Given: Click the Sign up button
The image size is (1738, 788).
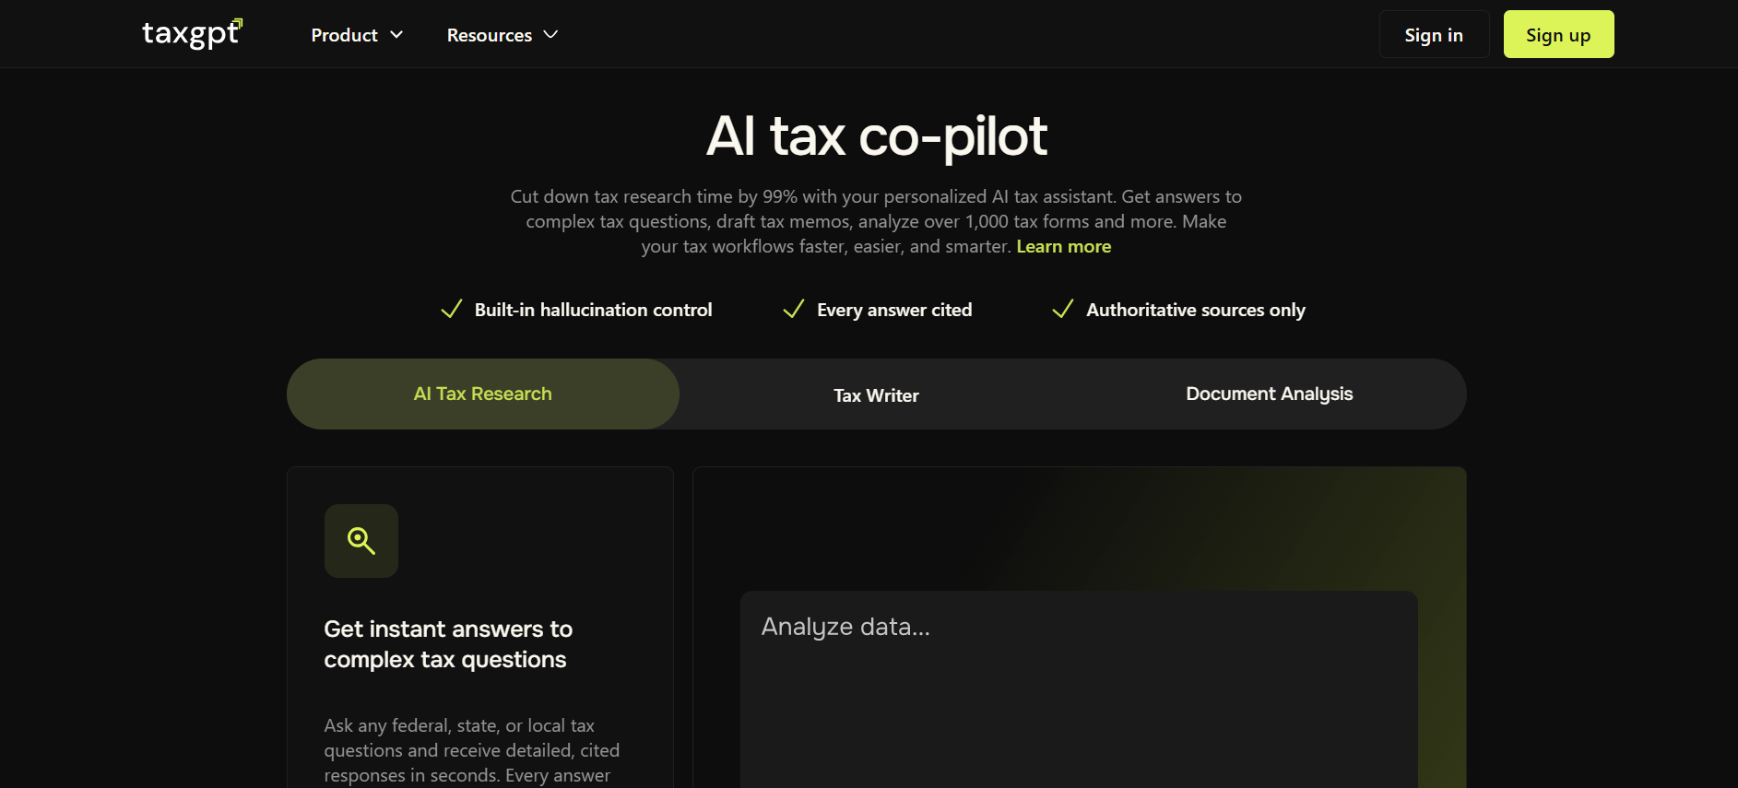Looking at the screenshot, I should tap(1558, 34).
